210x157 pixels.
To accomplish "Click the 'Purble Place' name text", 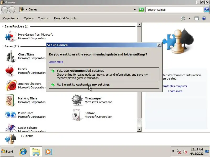I will pyautogui.click(x=26, y=113).
